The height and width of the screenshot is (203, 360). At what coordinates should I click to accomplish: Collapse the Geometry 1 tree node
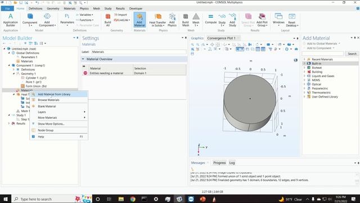(x=13, y=74)
